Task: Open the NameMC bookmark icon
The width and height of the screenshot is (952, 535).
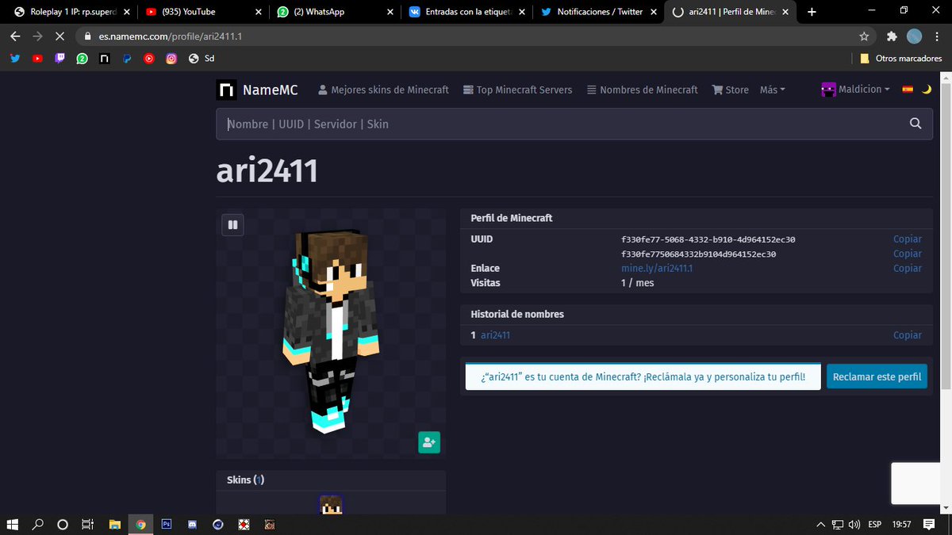Action: (x=104, y=58)
